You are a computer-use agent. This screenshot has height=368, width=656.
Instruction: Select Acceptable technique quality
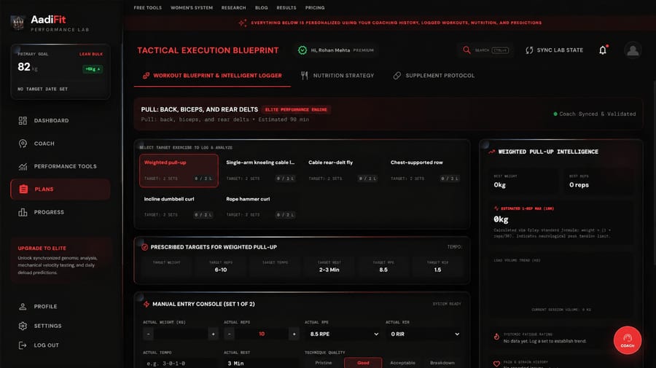point(402,363)
